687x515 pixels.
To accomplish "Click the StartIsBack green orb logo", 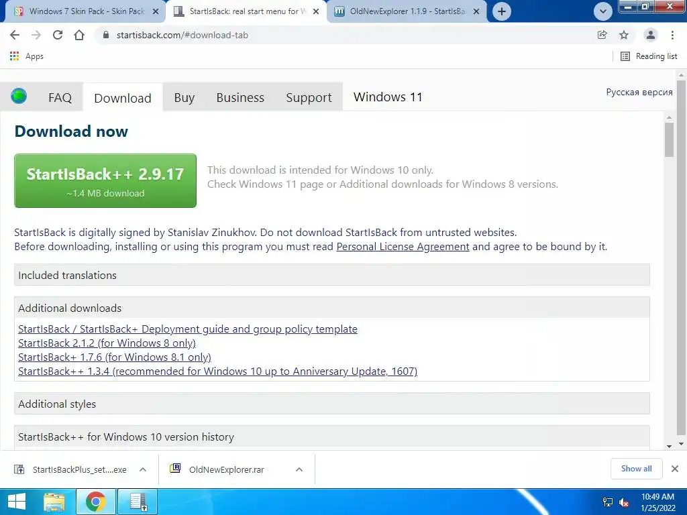I will point(19,96).
